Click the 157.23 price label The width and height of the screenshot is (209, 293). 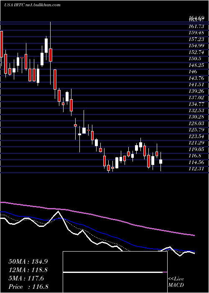(196, 39)
